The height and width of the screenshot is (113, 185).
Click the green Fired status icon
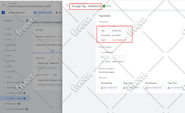tap(104, 6)
